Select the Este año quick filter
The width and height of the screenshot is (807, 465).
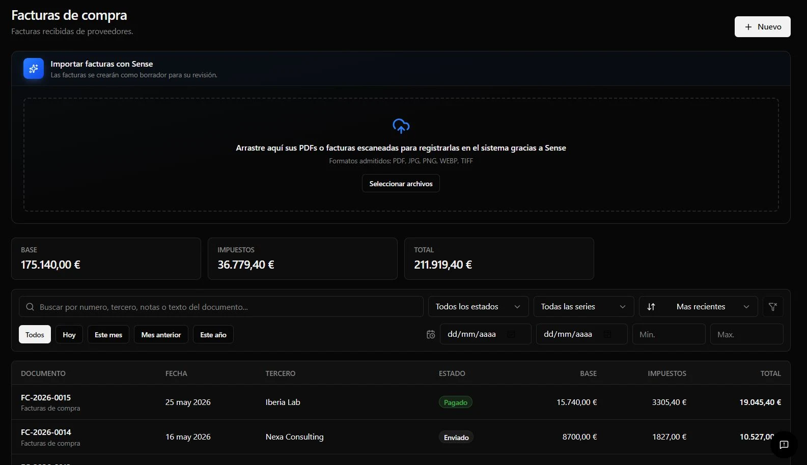point(213,335)
